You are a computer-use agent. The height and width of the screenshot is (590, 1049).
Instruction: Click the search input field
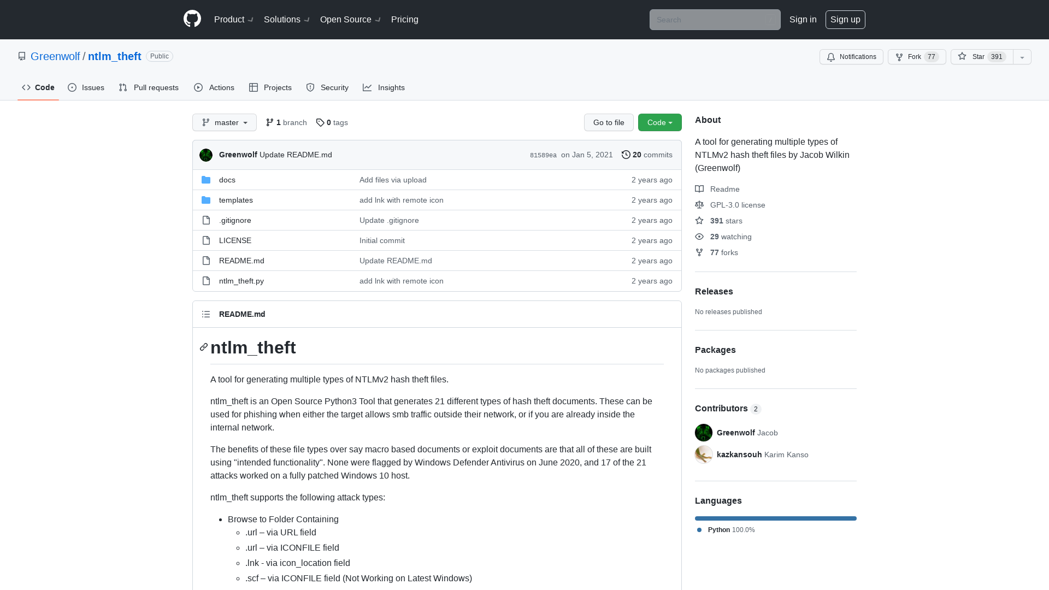(715, 20)
